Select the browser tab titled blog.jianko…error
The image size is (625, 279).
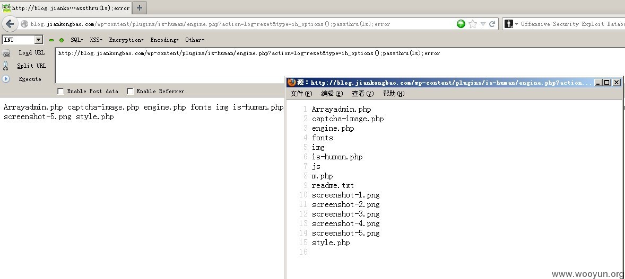click(66, 7)
